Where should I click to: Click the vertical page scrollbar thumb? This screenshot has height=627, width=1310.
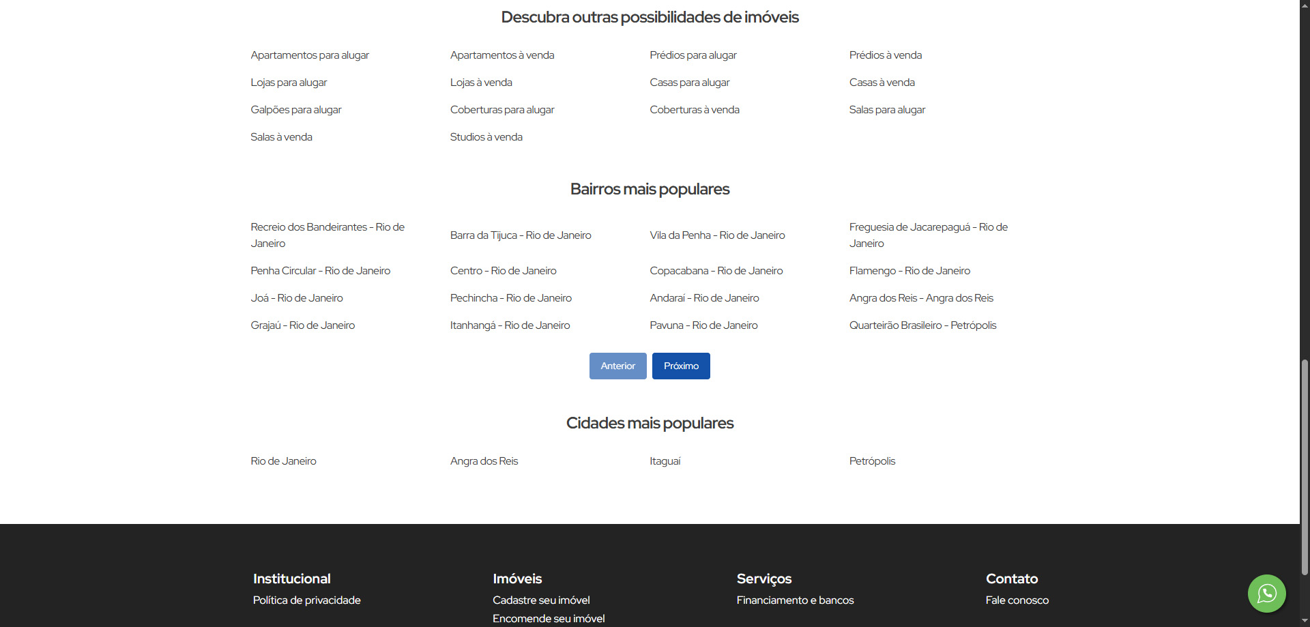pos(1305,467)
